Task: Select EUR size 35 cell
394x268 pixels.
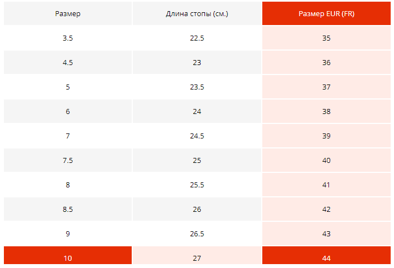Action: click(326, 38)
